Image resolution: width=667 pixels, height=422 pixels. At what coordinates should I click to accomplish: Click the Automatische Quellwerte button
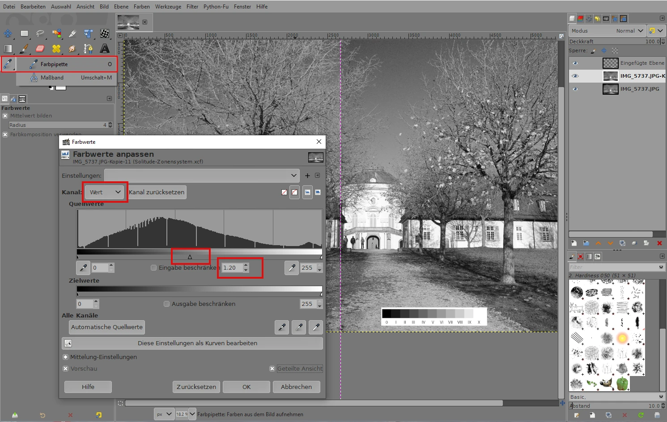tap(107, 327)
